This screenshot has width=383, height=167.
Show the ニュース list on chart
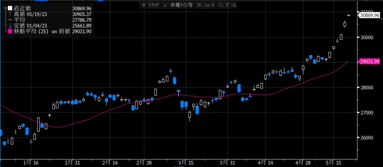[206, 5]
